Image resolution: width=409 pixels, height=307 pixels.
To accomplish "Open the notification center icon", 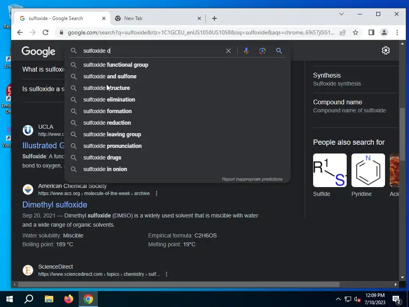I will (x=397, y=300).
